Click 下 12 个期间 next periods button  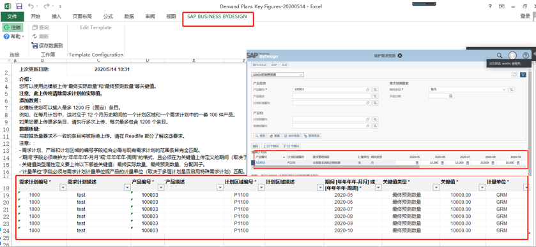click(x=291, y=146)
